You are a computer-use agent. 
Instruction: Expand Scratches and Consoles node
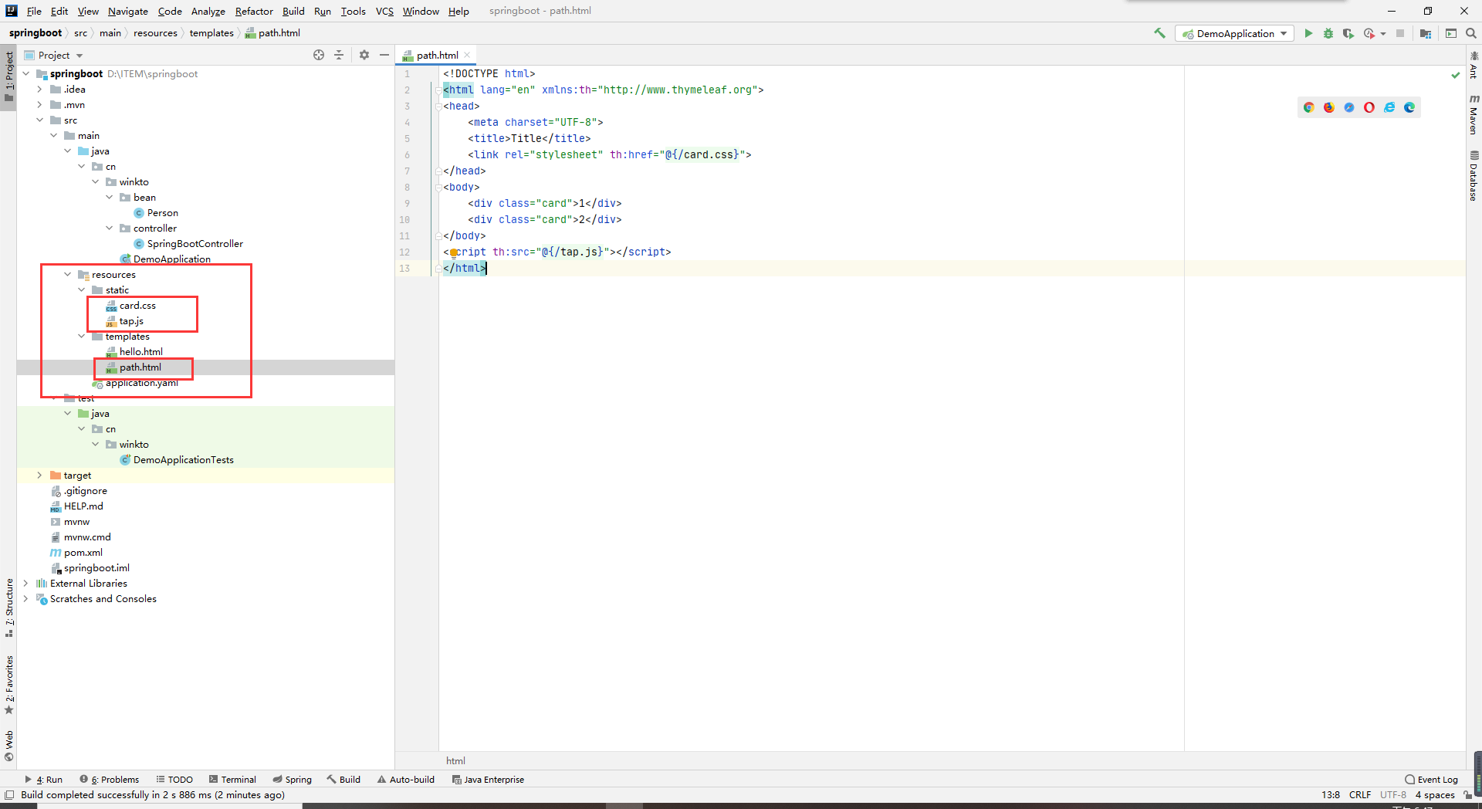[25, 599]
